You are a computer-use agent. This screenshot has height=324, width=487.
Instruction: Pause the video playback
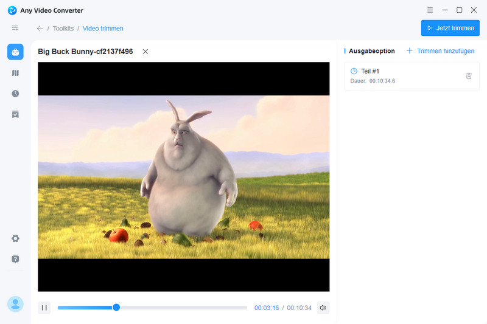pyautogui.click(x=44, y=308)
